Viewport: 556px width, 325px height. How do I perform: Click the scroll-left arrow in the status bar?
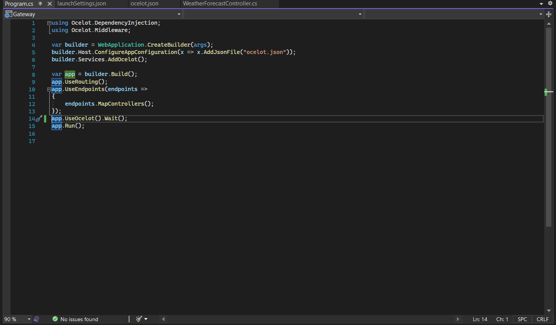tap(163, 319)
